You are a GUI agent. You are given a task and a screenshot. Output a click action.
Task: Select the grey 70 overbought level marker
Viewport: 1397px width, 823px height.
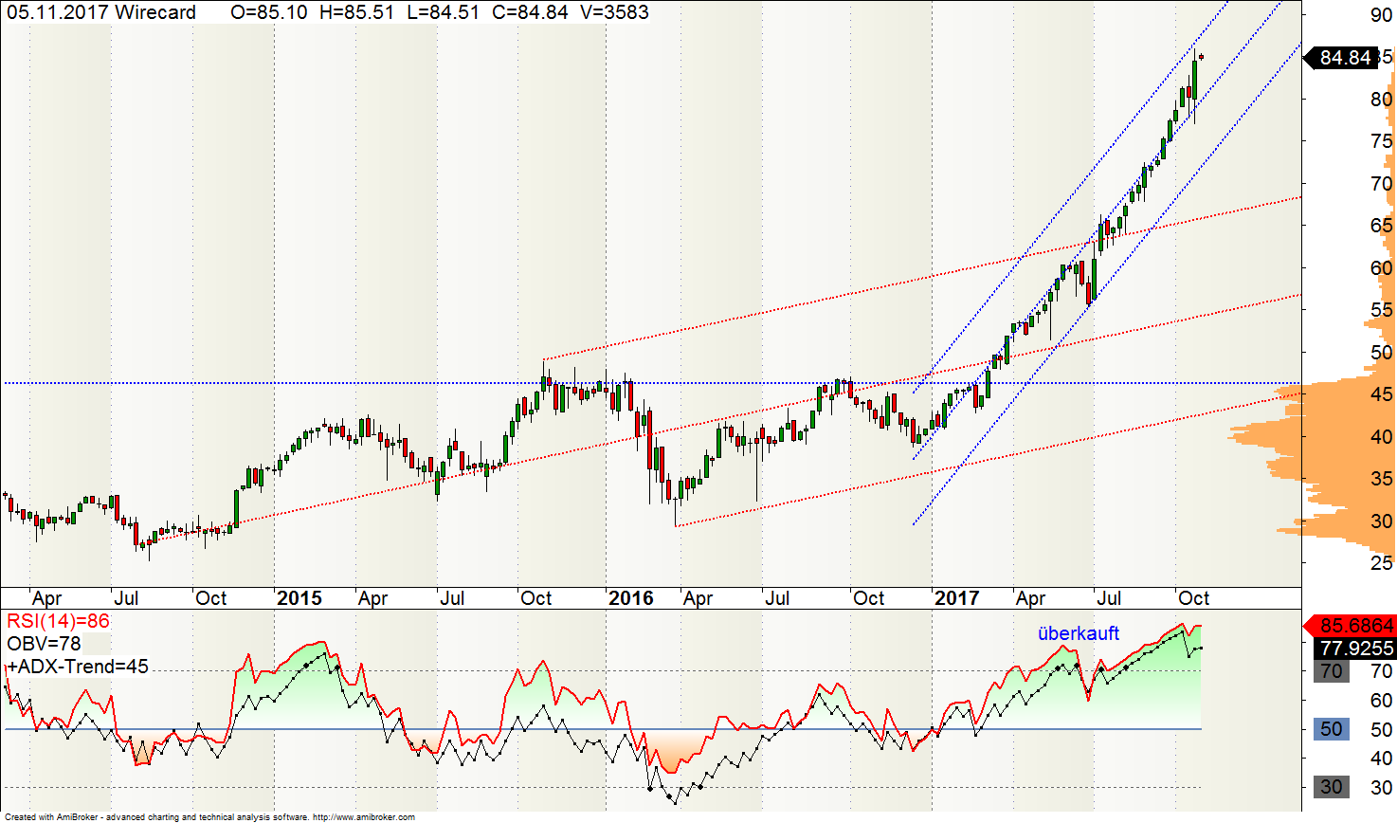(x=1332, y=671)
